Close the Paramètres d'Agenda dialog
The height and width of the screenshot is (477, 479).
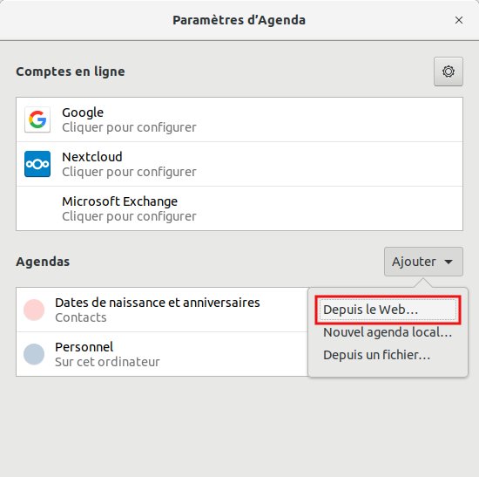(x=458, y=20)
